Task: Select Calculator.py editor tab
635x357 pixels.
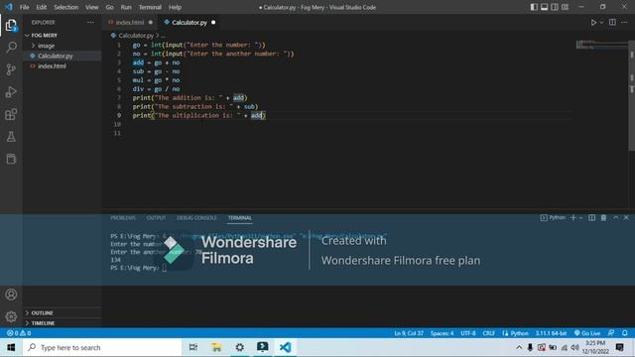Action: [x=190, y=22]
